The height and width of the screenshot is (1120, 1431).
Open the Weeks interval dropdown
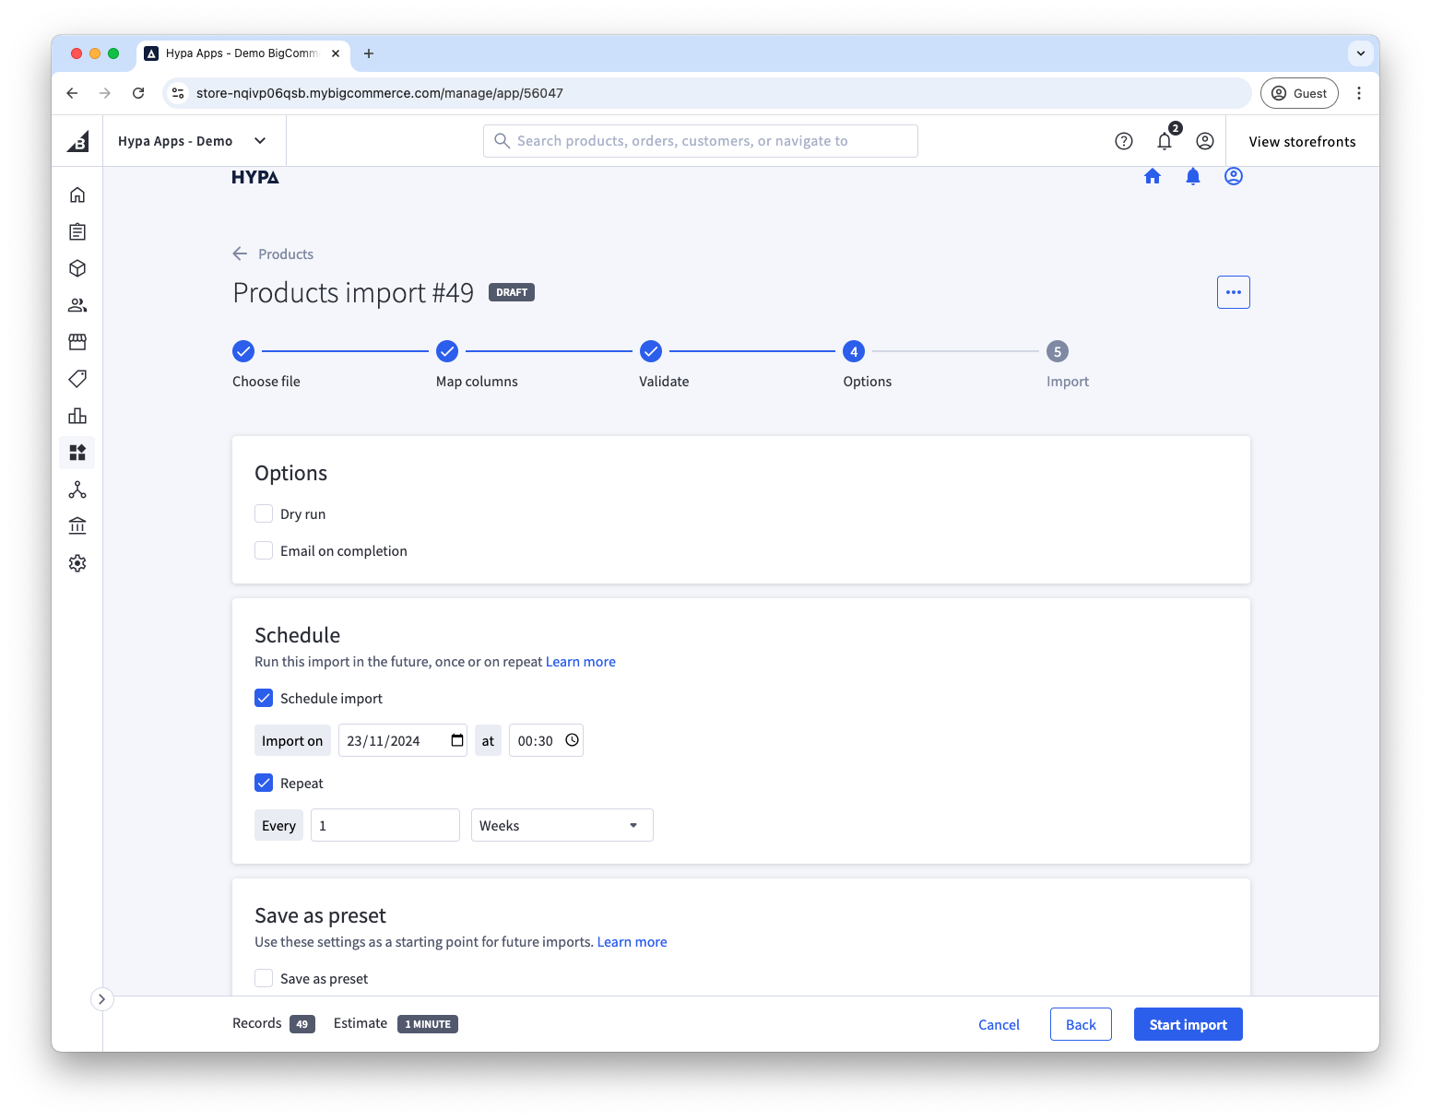(x=562, y=825)
